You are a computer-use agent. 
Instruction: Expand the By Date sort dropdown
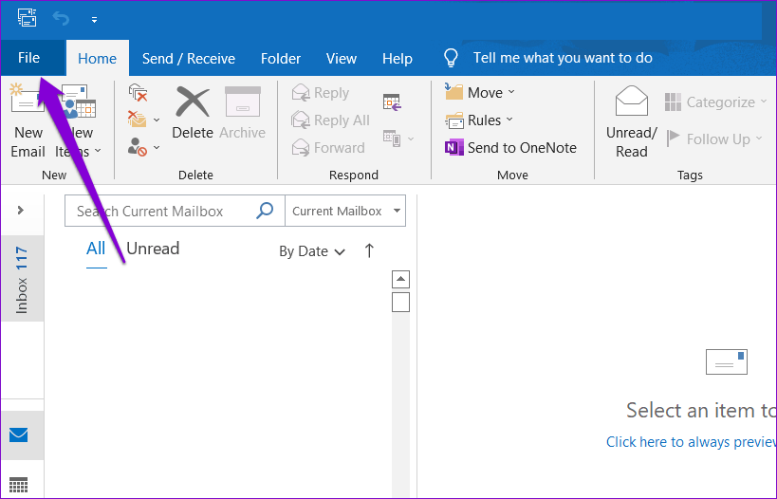coord(311,251)
